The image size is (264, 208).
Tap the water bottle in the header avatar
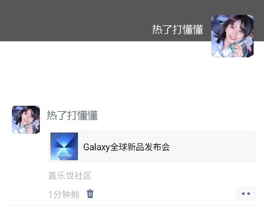click(239, 46)
